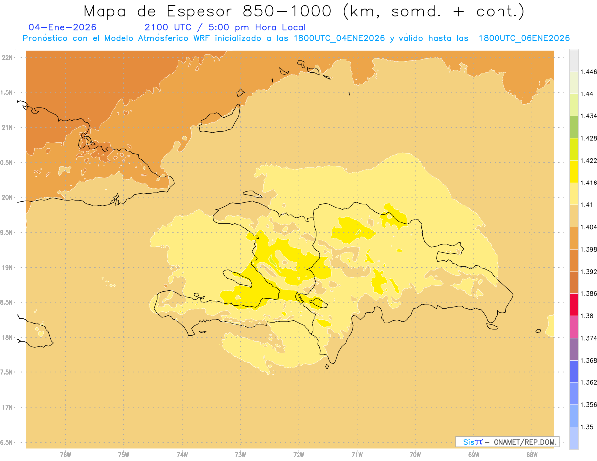This screenshot has height=461, width=597.
Task: Click the purple legend segment between 1.368 and 1.374
Action: coord(574,349)
